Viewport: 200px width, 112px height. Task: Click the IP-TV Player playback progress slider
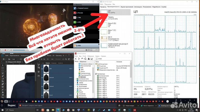coord(23,50)
